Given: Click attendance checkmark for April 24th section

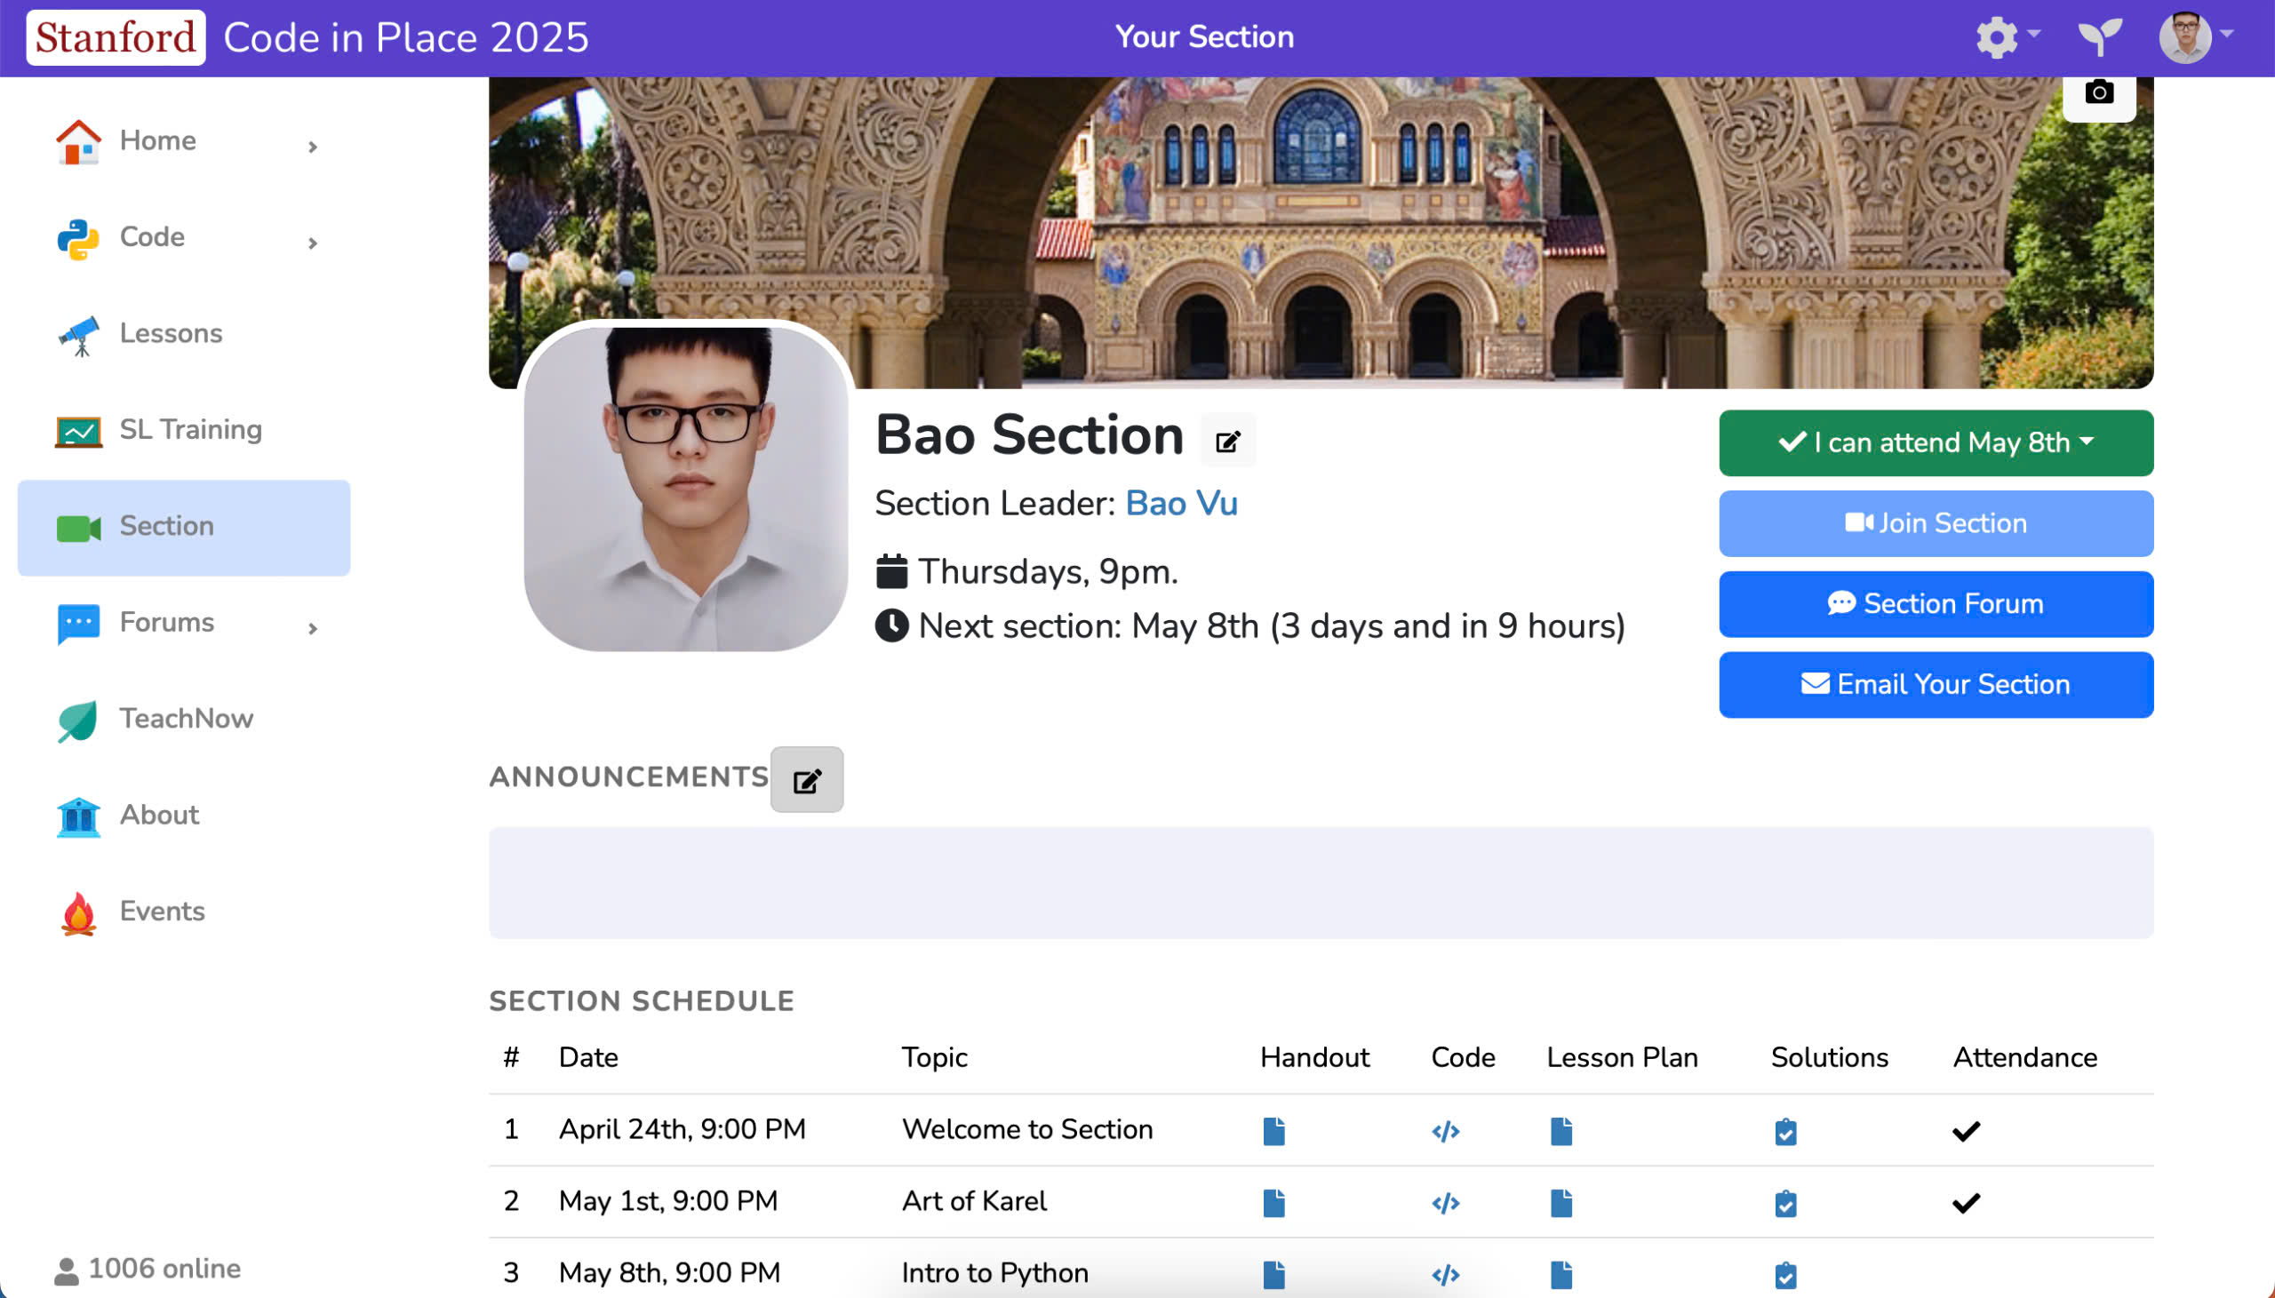Looking at the screenshot, I should [1966, 1131].
